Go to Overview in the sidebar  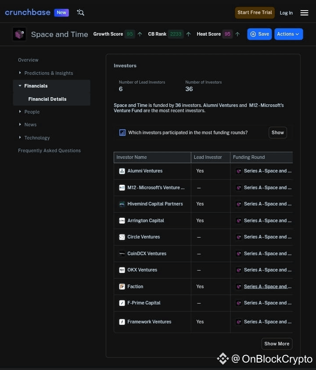(x=28, y=60)
